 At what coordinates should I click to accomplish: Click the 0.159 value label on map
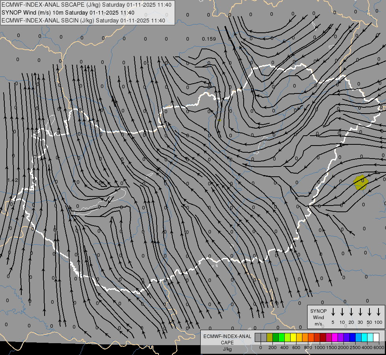[209, 39]
